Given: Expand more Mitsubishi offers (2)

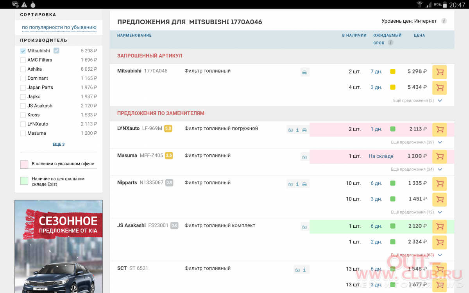Looking at the screenshot, I should point(417,100).
